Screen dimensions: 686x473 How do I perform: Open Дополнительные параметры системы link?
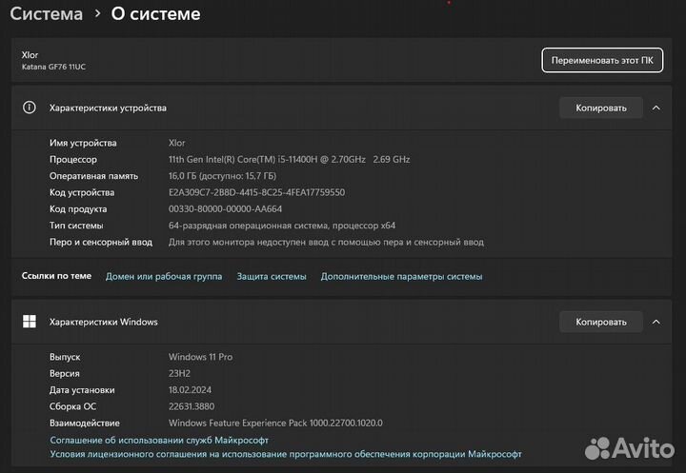pos(401,276)
